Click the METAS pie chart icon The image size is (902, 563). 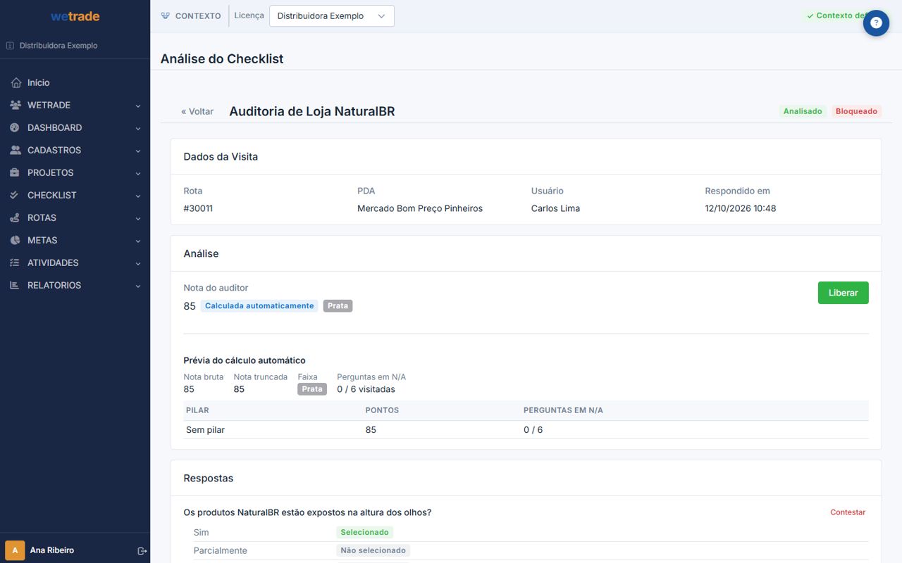[x=16, y=241]
